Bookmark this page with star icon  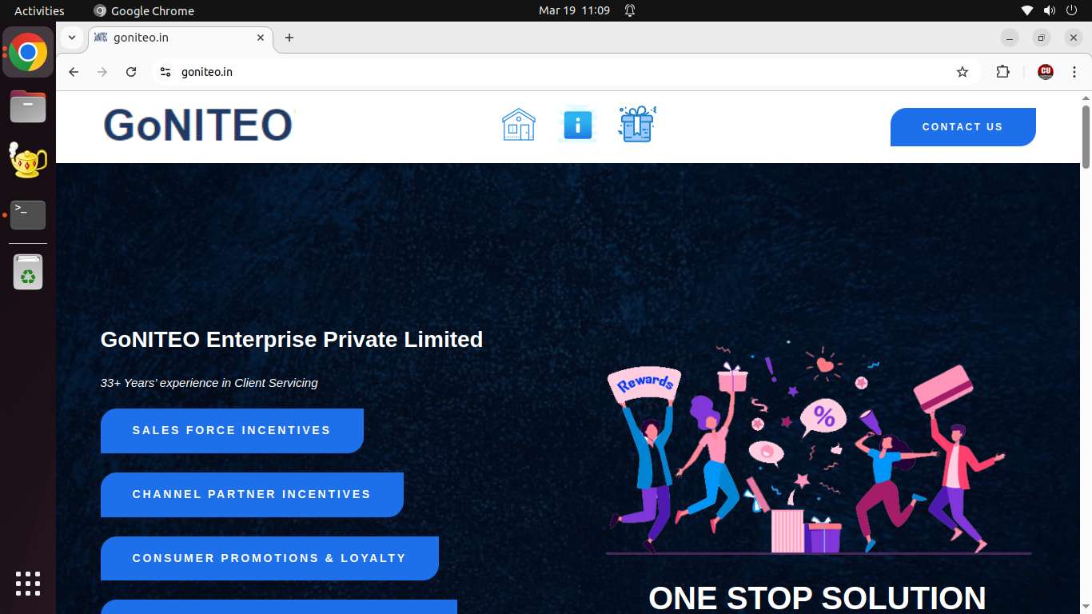pos(962,72)
